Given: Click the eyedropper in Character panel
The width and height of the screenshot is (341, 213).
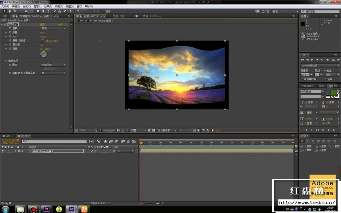Looking at the screenshot, I should click(328, 92).
